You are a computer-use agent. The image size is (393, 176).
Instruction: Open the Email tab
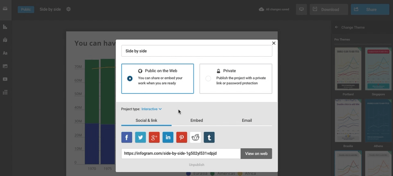point(247,121)
